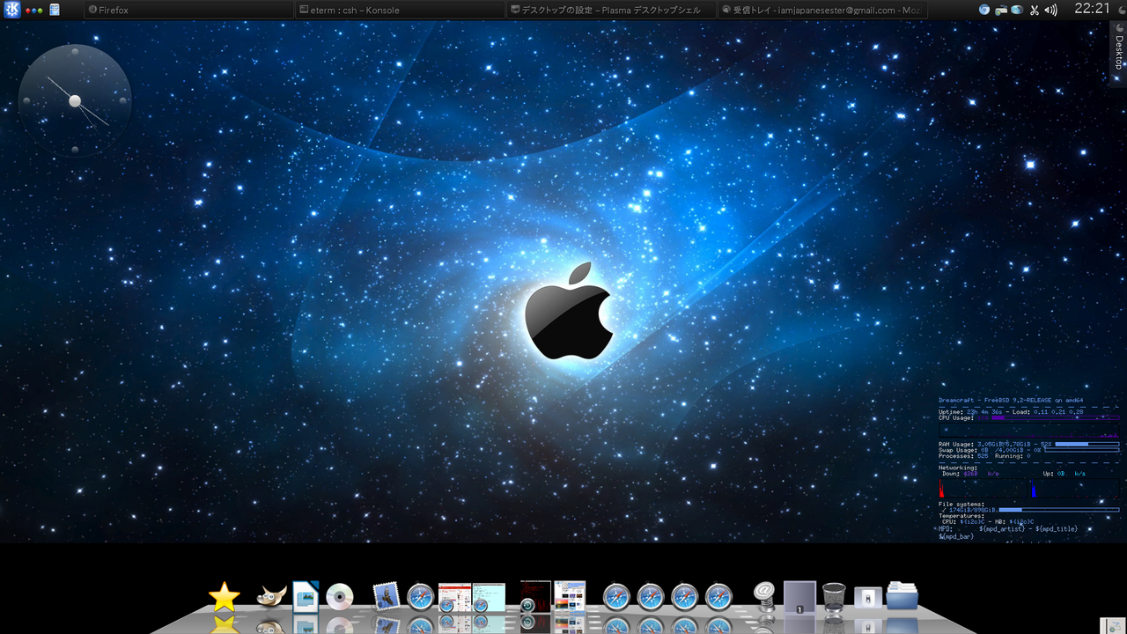Open the volume speaker tray icon
Viewport: 1127px width, 634px height.
pos(1050,11)
